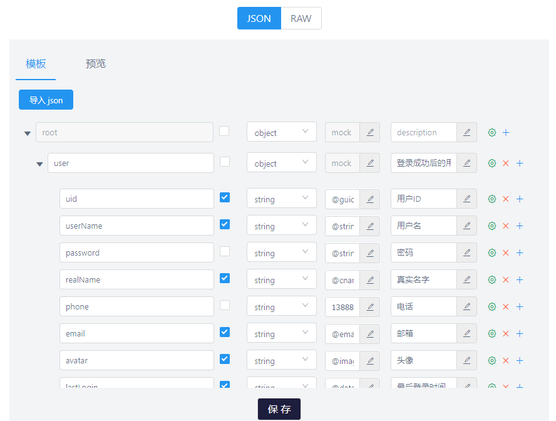The height and width of the screenshot is (421, 556).
Task: Click the 导入 json button
Action: tap(45, 100)
